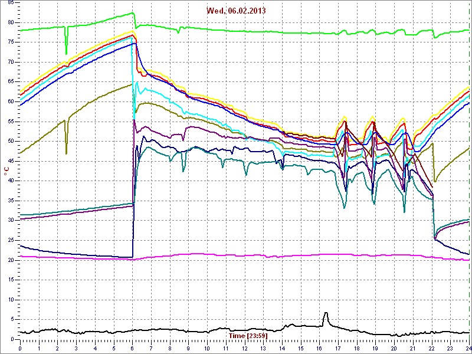Select the temperature axis value "75"
Viewport: 472px width, 354px height.
tap(10, 42)
